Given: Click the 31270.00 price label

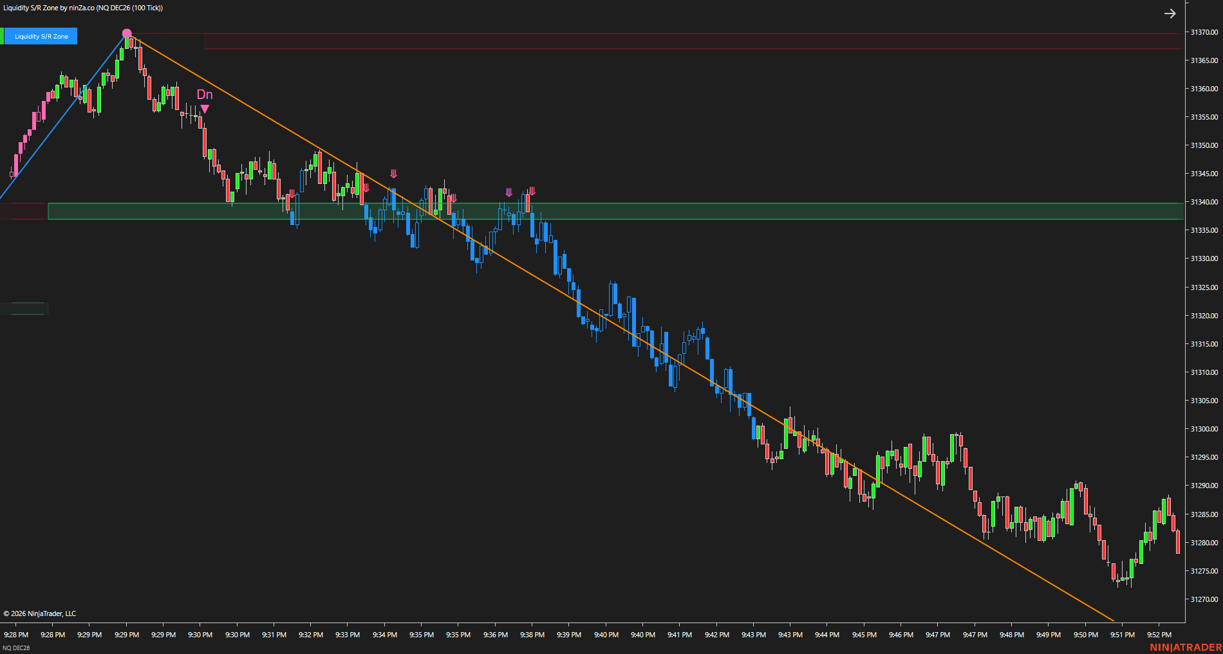Looking at the screenshot, I should coord(1204,599).
